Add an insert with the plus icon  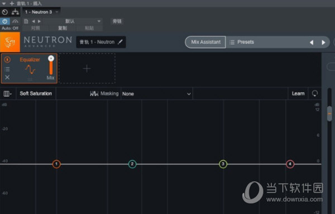(12, 3)
